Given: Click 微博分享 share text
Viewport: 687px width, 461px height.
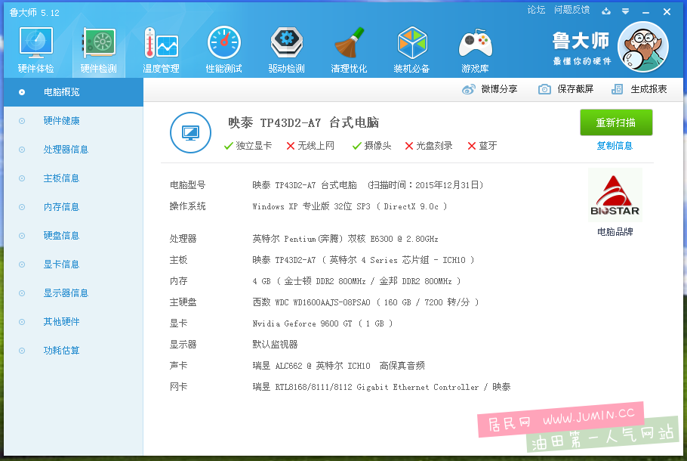Looking at the screenshot, I should pyautogui.click(x=500, y=89).
